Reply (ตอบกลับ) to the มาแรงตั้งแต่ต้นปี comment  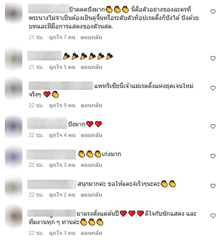pyautogui.click(x=91, y=233)
